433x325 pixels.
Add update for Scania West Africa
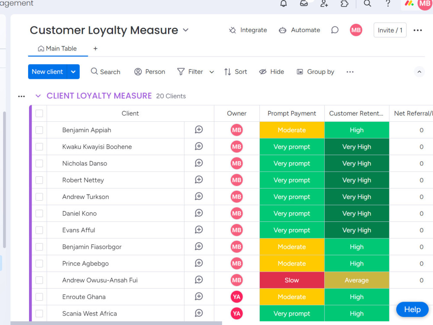point(199,313)
